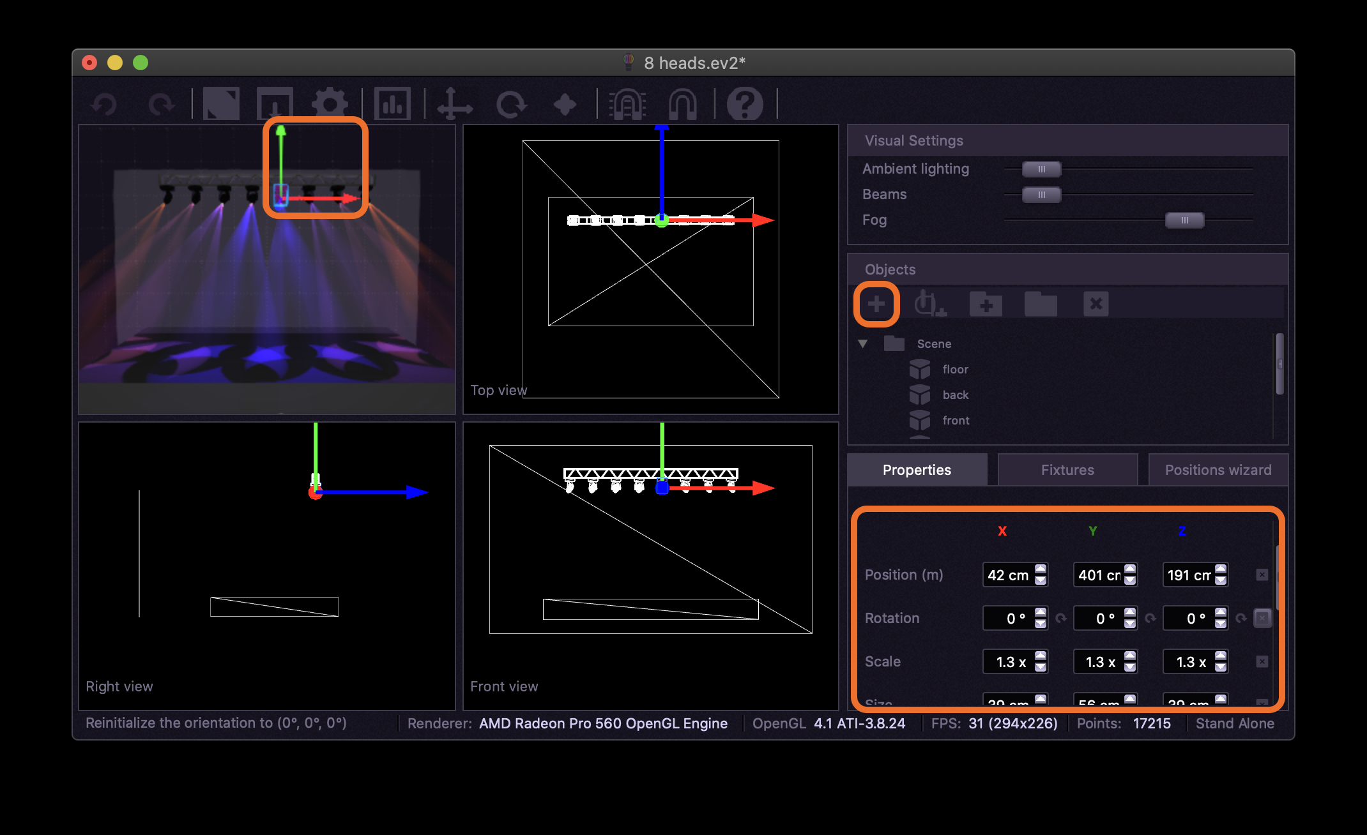Select the rotate tool in toolbar
Screen dimensions: 1367x835
click(x=511, y=103)
